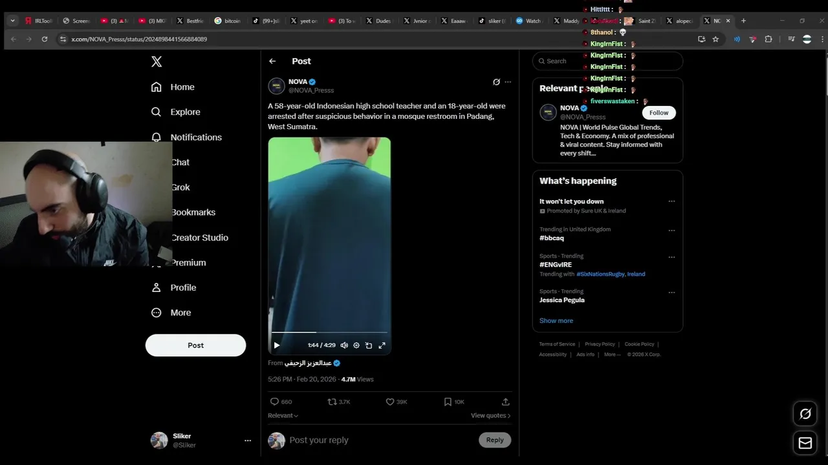Seek on the video progress bar
The image size is (828, 465).
pos(329,333)
